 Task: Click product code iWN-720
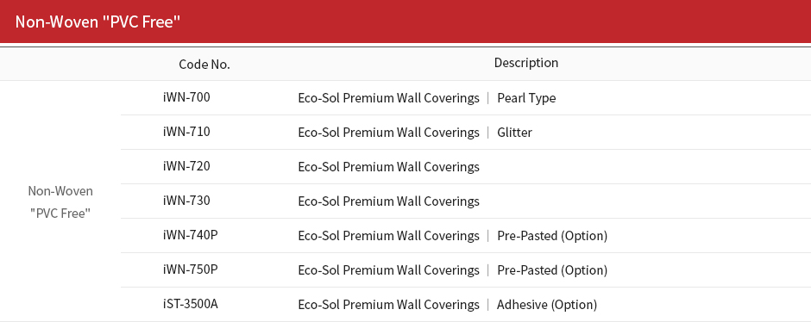click(x=186, y=166)
